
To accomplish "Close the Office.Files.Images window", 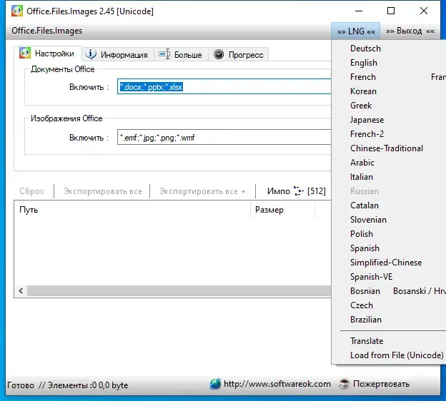I will click(x=424, y=11).
